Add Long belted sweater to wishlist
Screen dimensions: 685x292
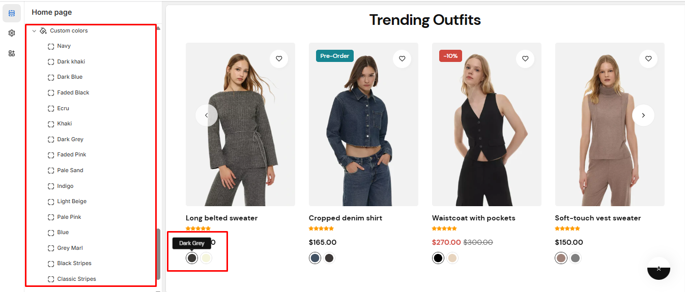[279, 59]
